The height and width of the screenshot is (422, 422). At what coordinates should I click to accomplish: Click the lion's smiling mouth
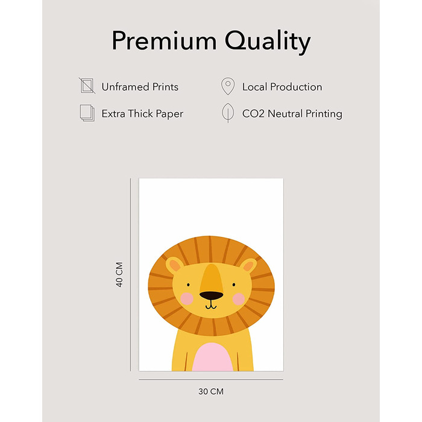(211, 306)
